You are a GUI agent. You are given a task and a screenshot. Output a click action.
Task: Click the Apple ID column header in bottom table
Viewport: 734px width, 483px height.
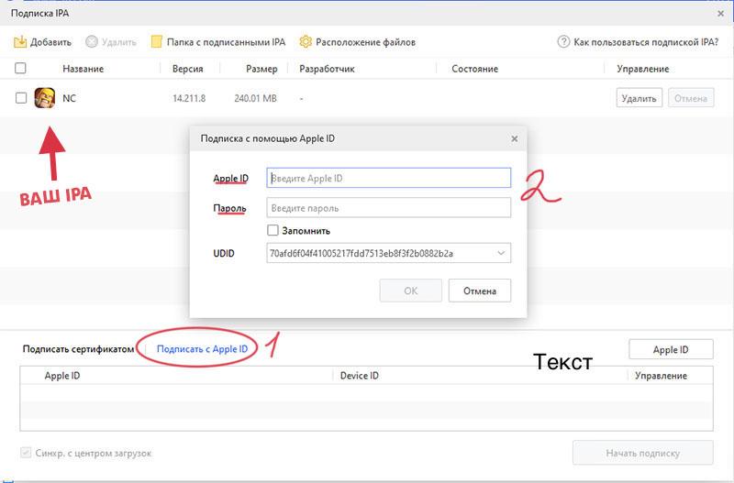coord(62,376)
